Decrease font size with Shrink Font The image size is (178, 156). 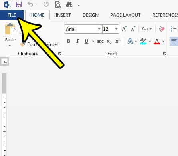(133, 29)
